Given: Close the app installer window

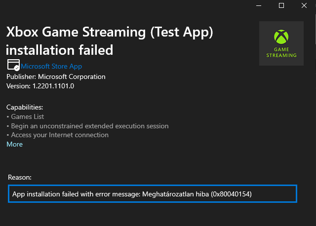Looking at the screenshot, I should click(305, 5).
